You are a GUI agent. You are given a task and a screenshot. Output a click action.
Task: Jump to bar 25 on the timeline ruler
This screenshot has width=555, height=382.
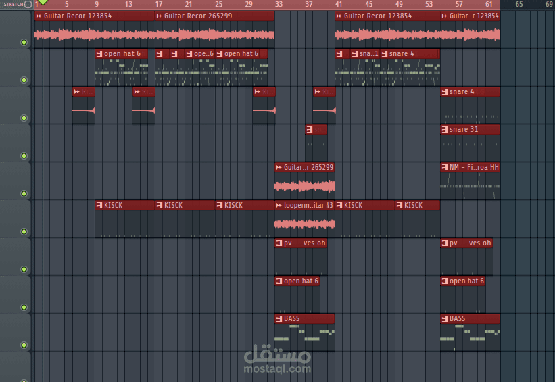(219, 5)
